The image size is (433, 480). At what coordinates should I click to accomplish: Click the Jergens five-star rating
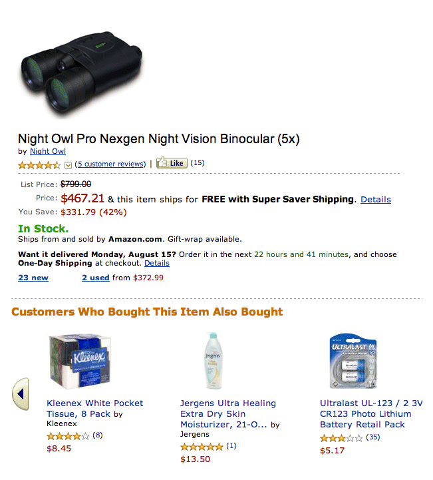(x=202, y=446)
